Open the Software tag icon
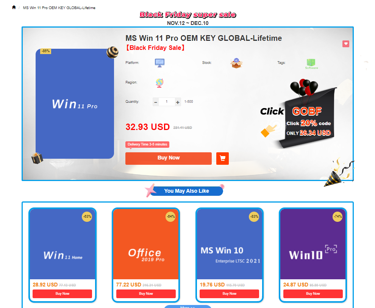 (311, 64)
